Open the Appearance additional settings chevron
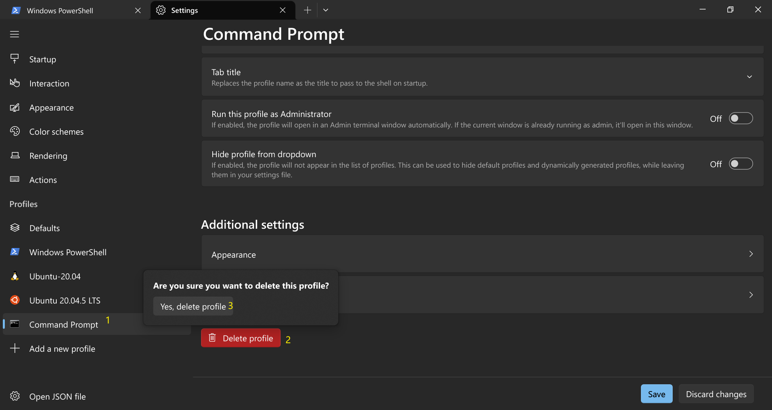The width and height of the screenshot is (772, 410). pos(750,254)
